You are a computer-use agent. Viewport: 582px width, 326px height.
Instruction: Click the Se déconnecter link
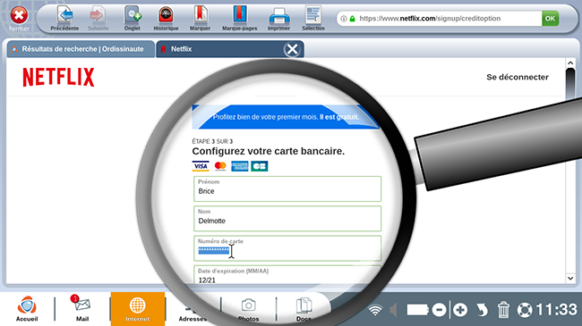point(518,77)
